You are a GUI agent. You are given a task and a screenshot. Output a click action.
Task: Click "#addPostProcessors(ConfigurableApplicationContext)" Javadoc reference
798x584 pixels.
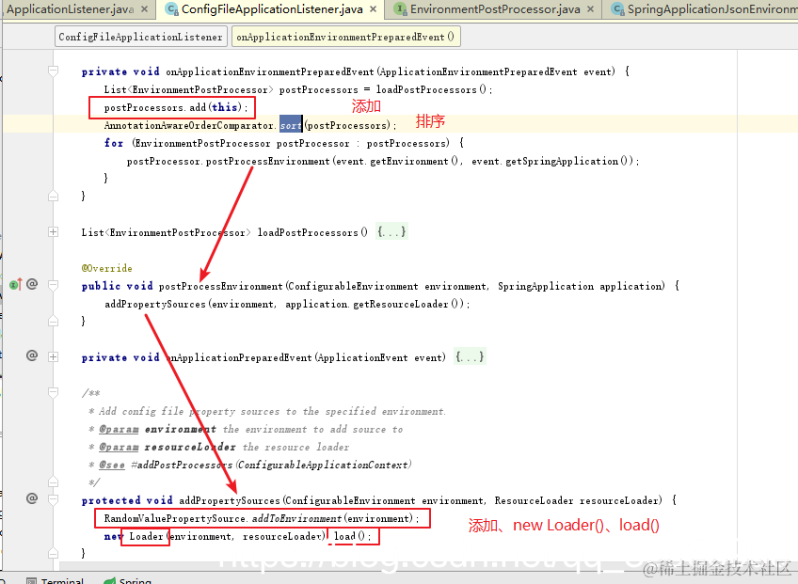pyautogui.click(x=271, y=465)
